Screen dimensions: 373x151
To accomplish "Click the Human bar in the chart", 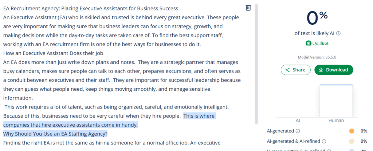I will coord(336,101).
